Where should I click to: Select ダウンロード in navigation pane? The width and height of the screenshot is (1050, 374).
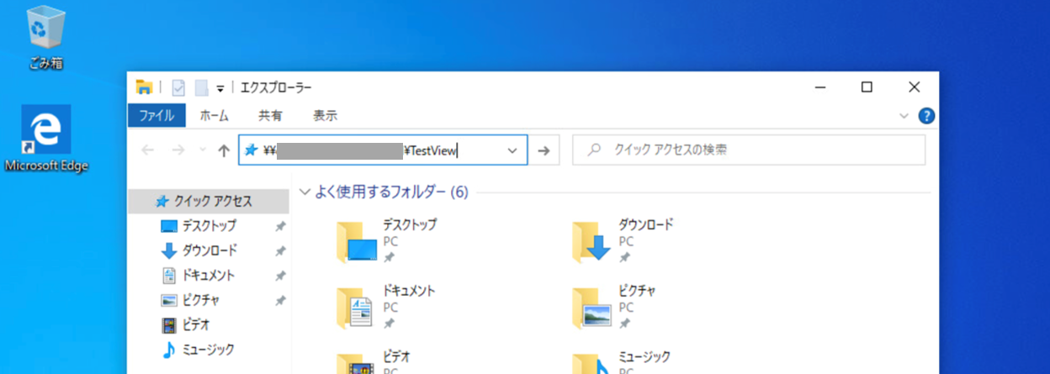pyautogui.click(x=208, y=250)
